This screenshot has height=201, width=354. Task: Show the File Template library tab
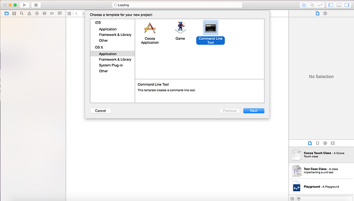[310, 143]
